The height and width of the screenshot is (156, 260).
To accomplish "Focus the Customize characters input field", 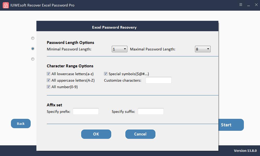I will (x=159, y=80).
